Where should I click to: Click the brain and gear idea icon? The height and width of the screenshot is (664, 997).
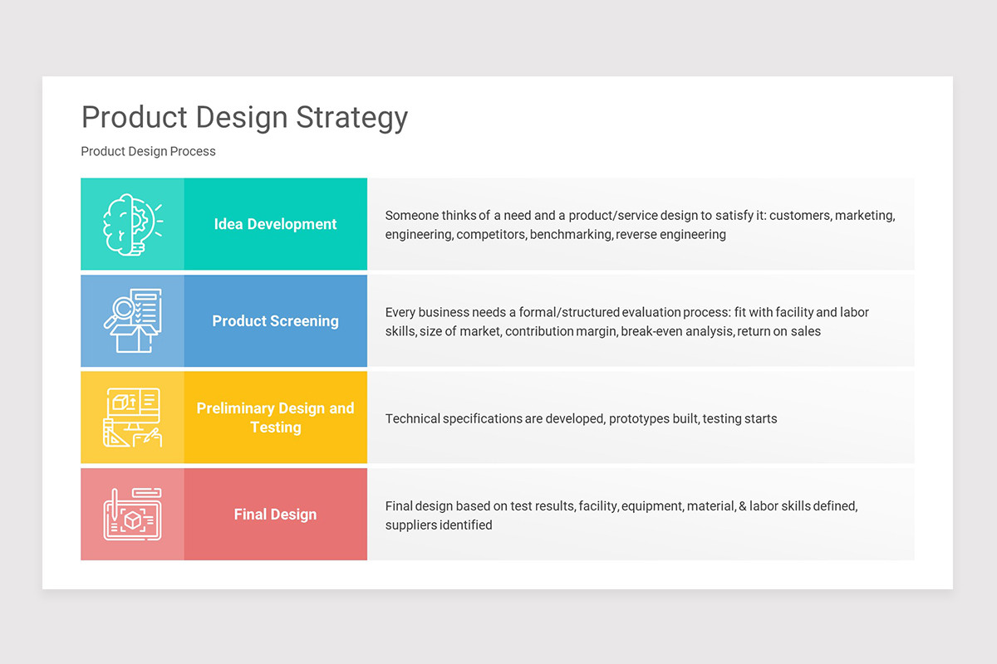coord(132,224)
